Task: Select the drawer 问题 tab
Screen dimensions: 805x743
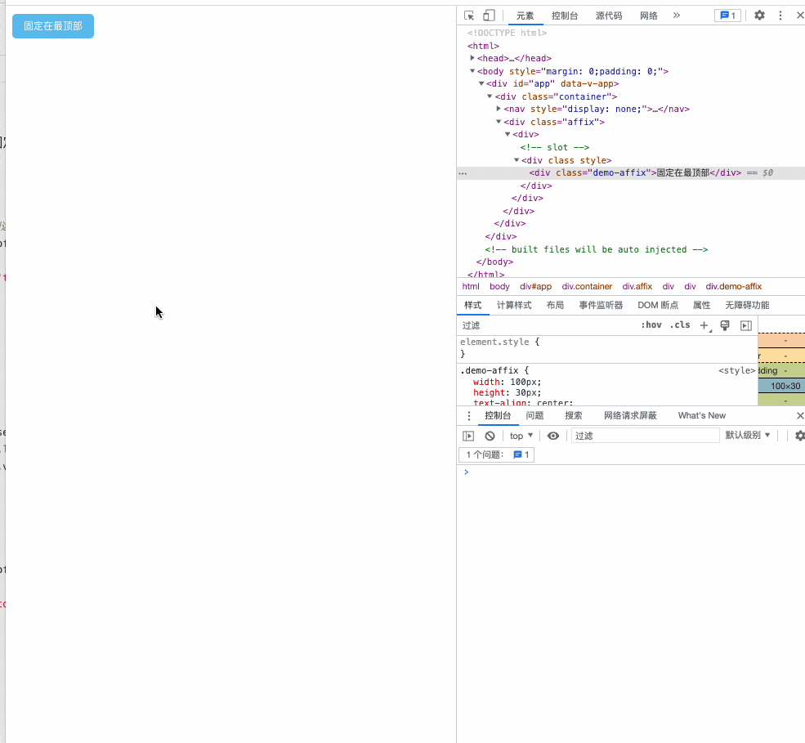Action: [x=534, y=416]
